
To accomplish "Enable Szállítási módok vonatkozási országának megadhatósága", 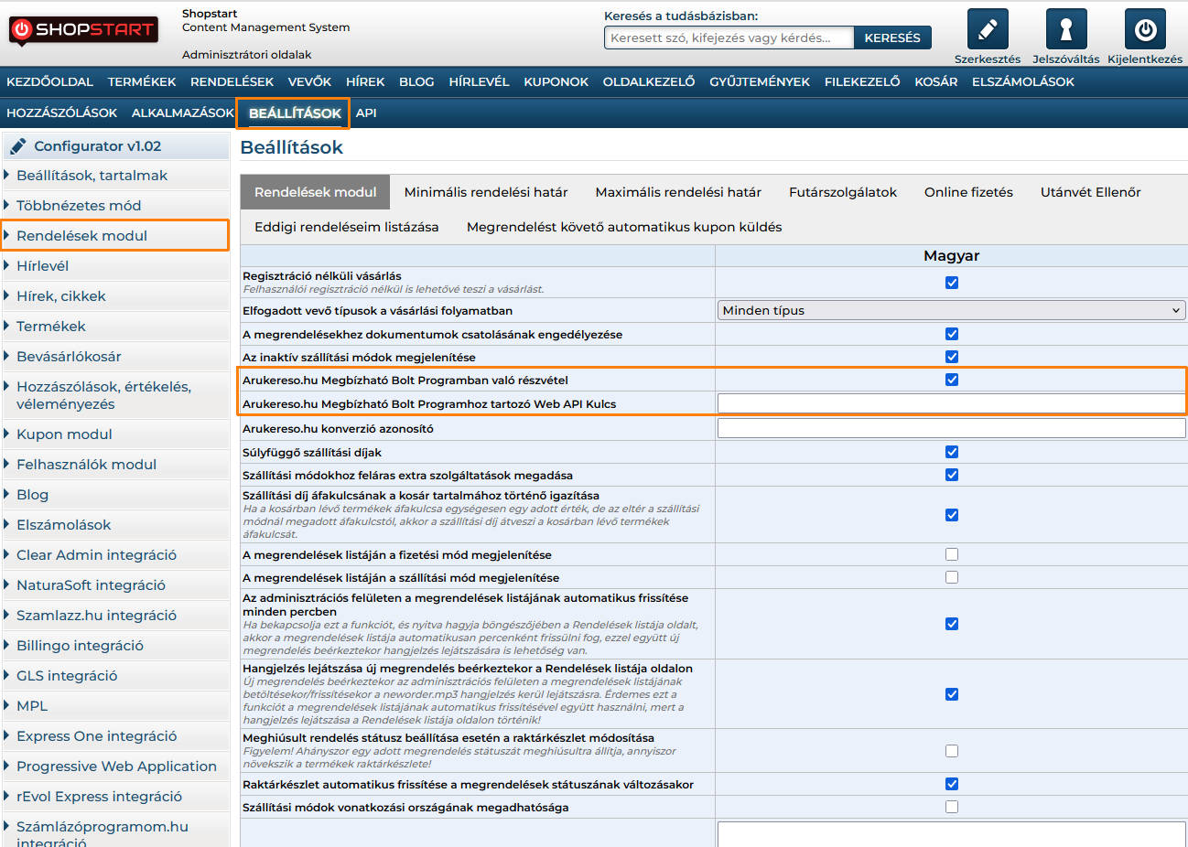I will pyautogui.click(x=952, y=807).
